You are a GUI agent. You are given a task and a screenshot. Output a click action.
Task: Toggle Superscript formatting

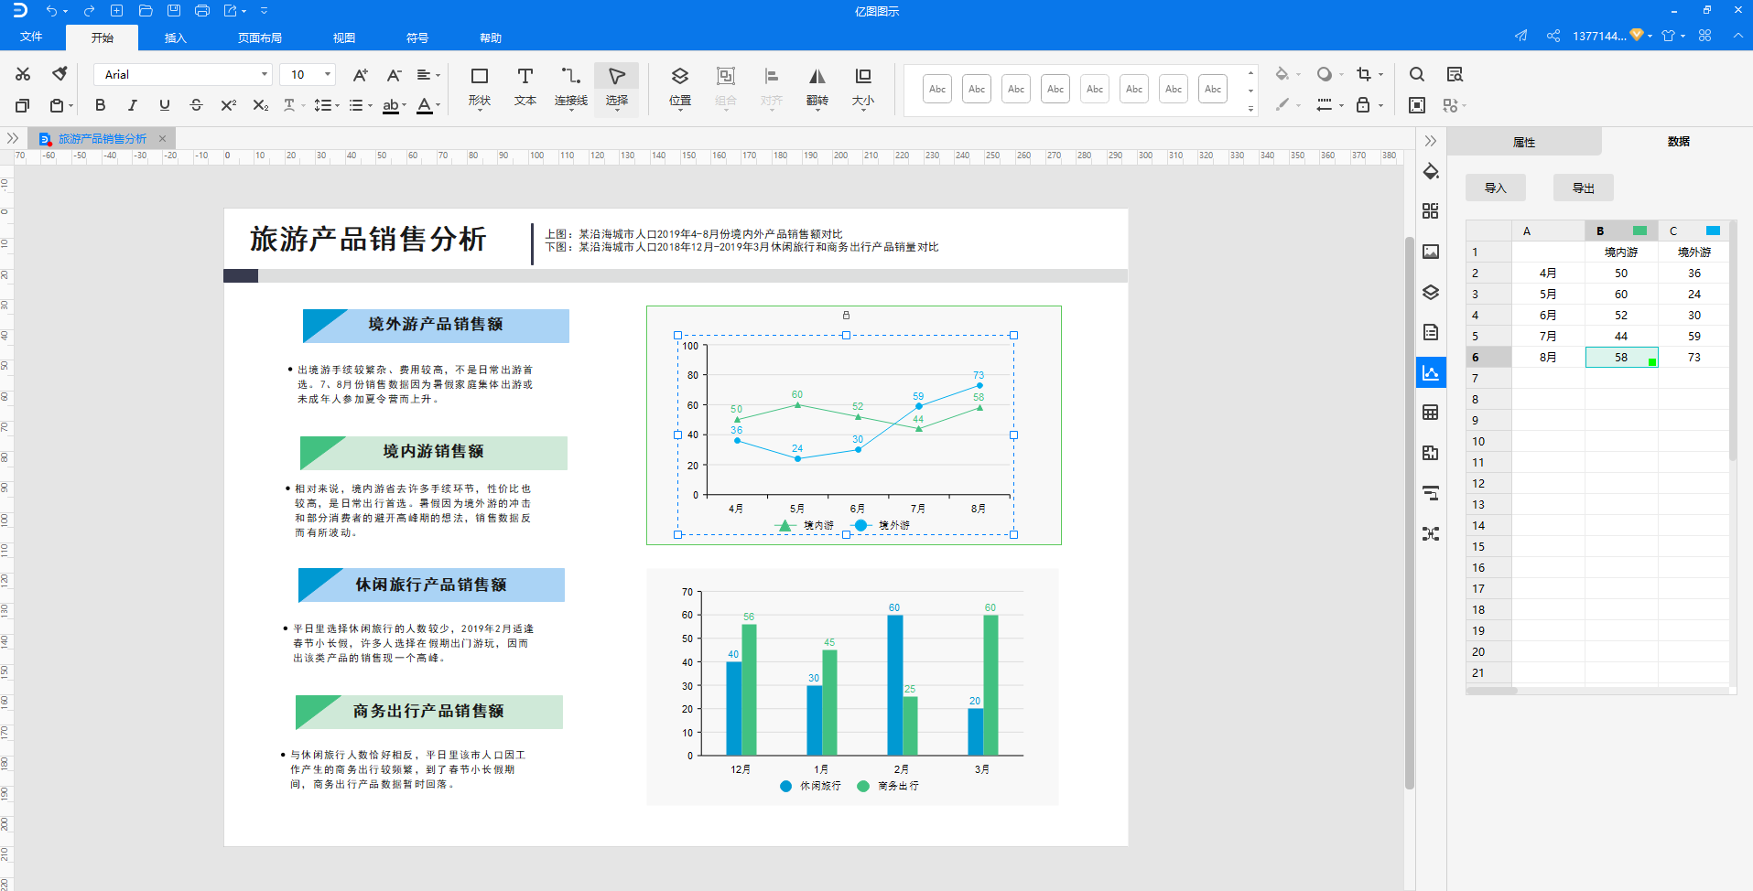(x=229, y=105)
